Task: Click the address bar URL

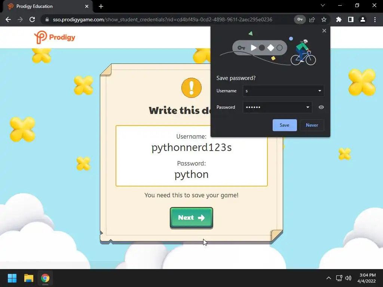Action: (x=162, y=19)
